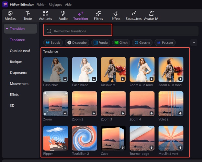Open the Audio panel
The height and width of the screenshot is (162, 202).
(63, 16)
